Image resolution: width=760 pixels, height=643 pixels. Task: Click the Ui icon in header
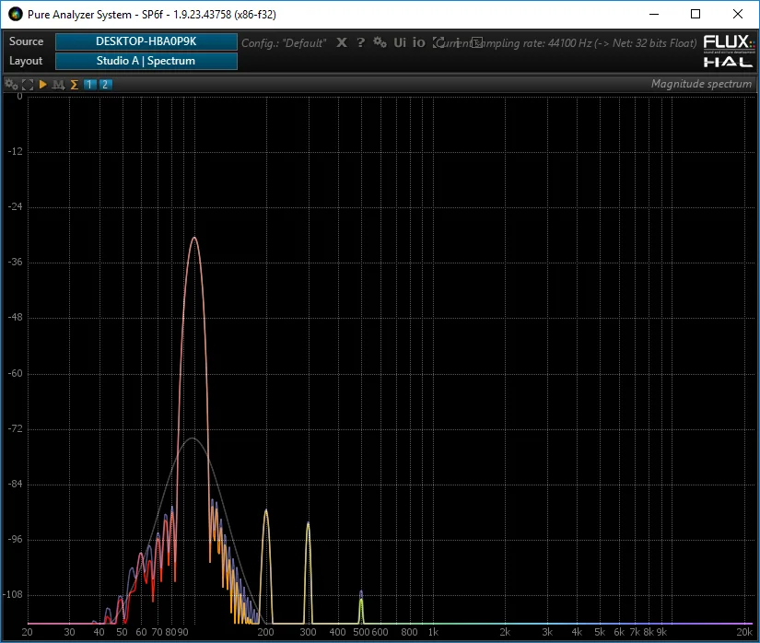[x=400, y=42]
